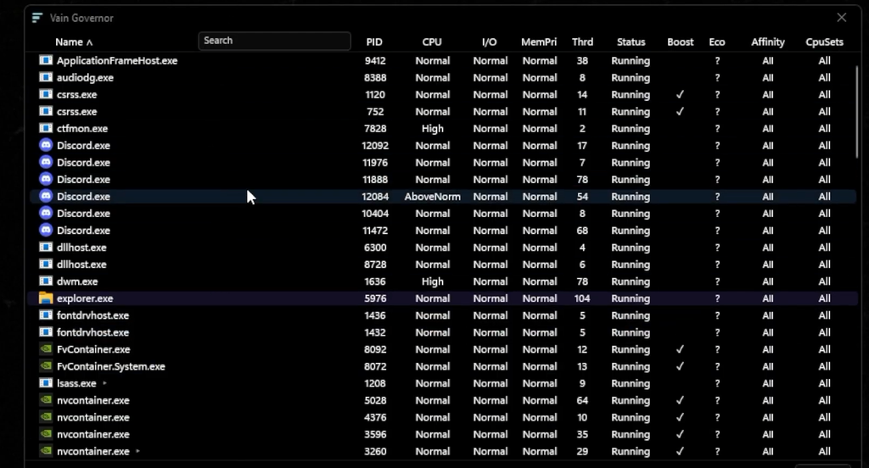Viewport: 869px width, 468px height.
Task: Click dllhost.exe icon for PID 8728
Action: tap(46, 265)
